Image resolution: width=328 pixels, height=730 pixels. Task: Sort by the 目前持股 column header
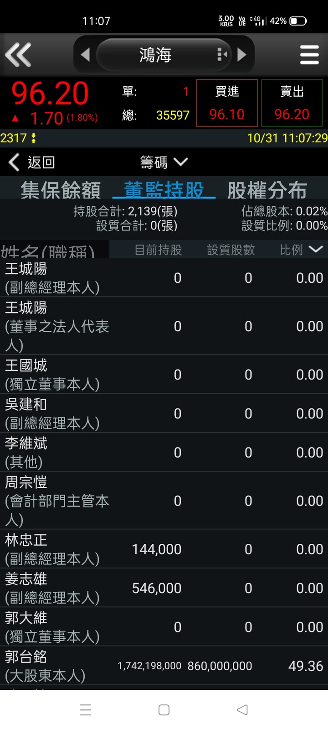[158, 250]
